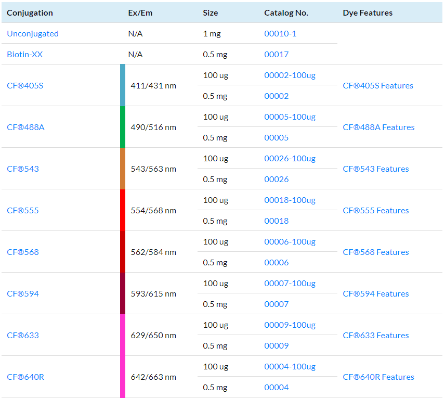
Task: Click the Biotin-XX conjugation link
Action: (25, 55)
